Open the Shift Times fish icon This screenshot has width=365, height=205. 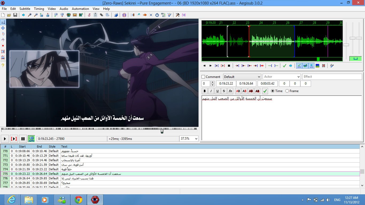(145, 15)
